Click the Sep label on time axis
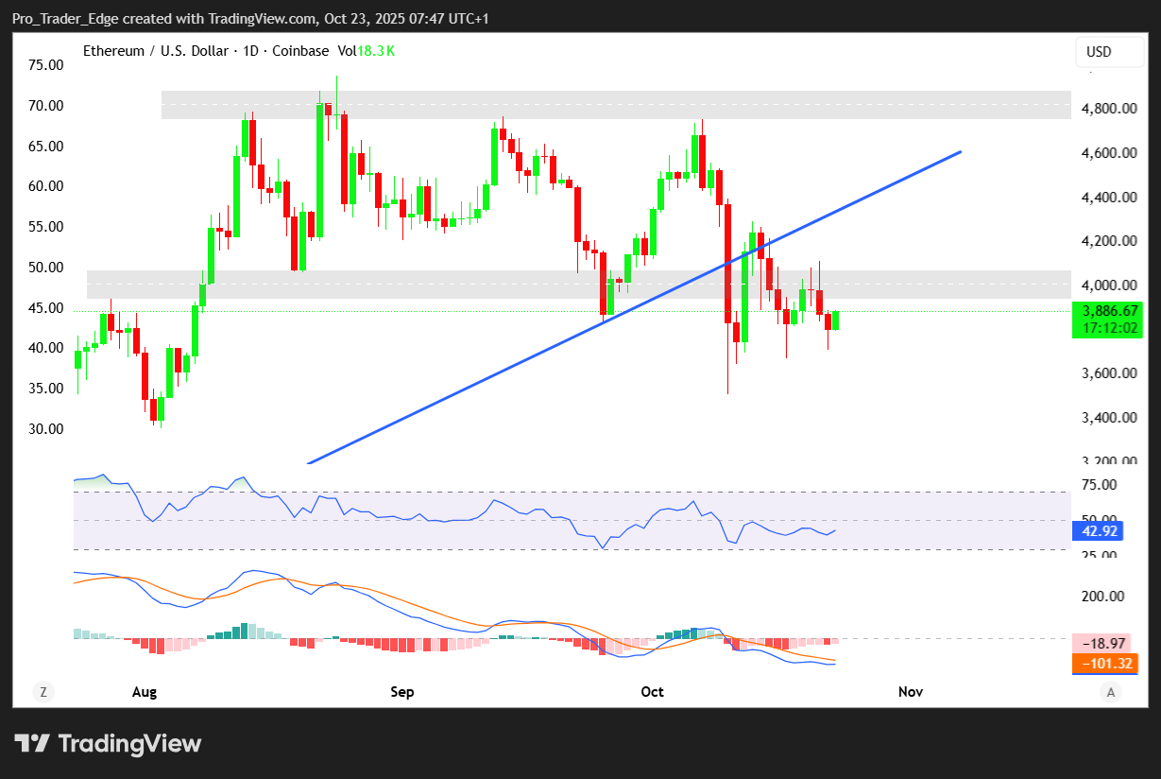Image resolution: width=1161 pixels, height=779 pixels. pos(402,692)
